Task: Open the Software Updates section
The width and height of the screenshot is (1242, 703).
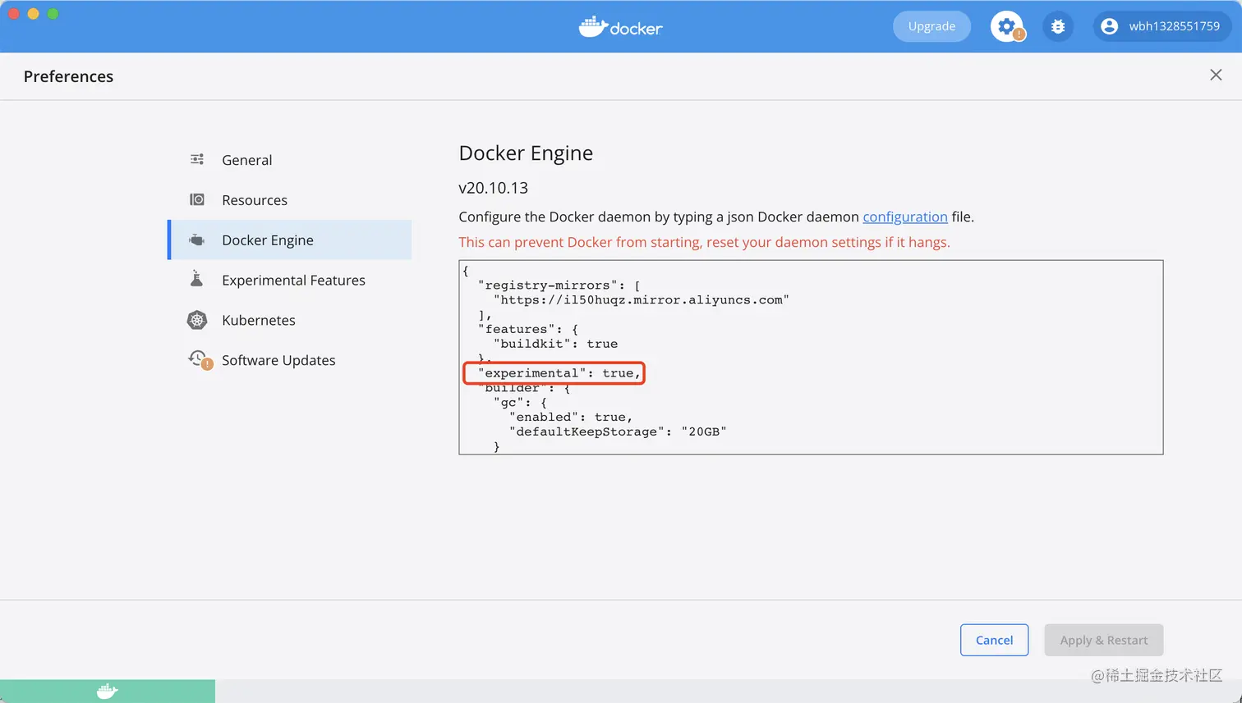Action: pyautogui.click(x=278, y=361)
